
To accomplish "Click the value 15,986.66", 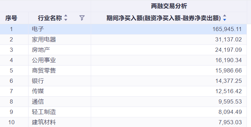I will (x=228, y=70).
